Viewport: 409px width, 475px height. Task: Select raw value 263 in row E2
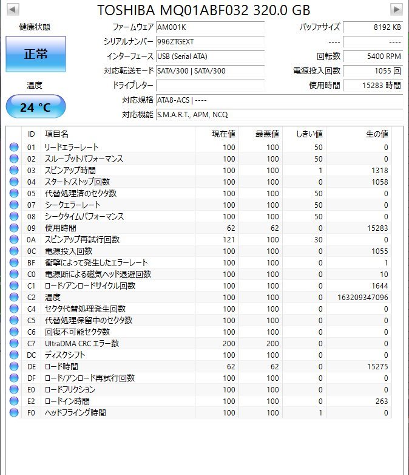pyautogui.click(x=382, y=402)
